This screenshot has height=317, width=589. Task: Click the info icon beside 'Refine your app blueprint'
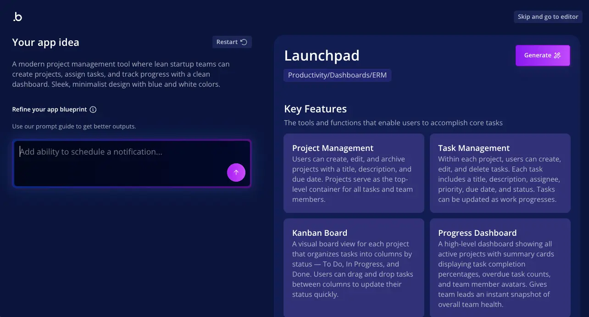(x=93, y=109)
